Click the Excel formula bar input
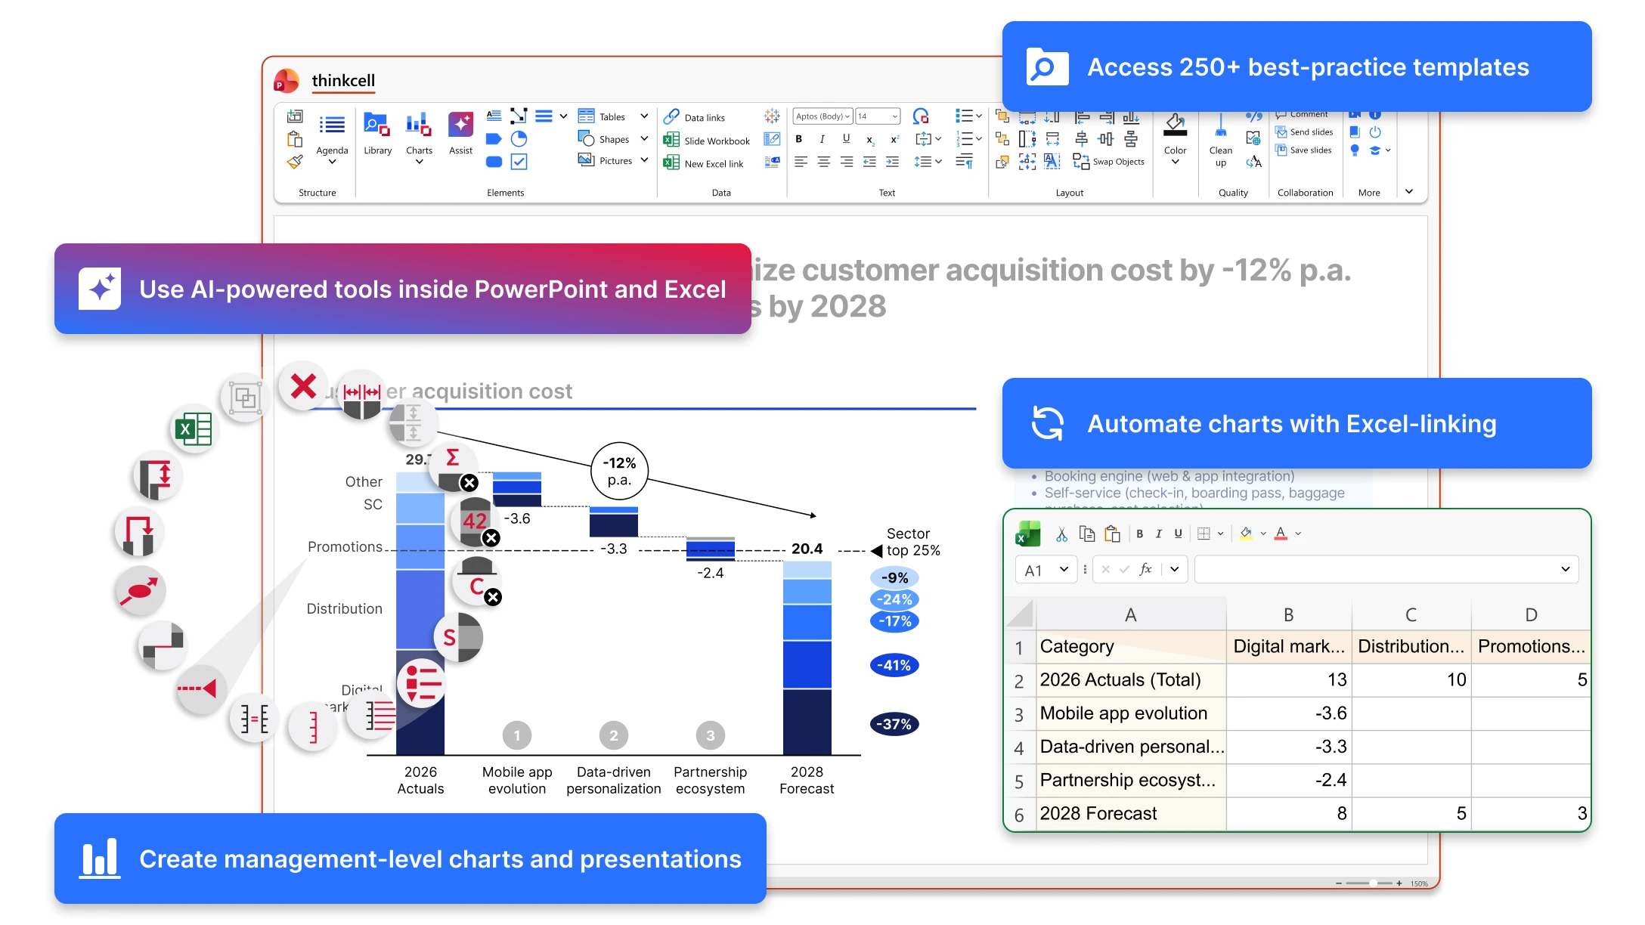Image resolution: width=1645 pixels, height=925 pixels. tap(1386, 569)
